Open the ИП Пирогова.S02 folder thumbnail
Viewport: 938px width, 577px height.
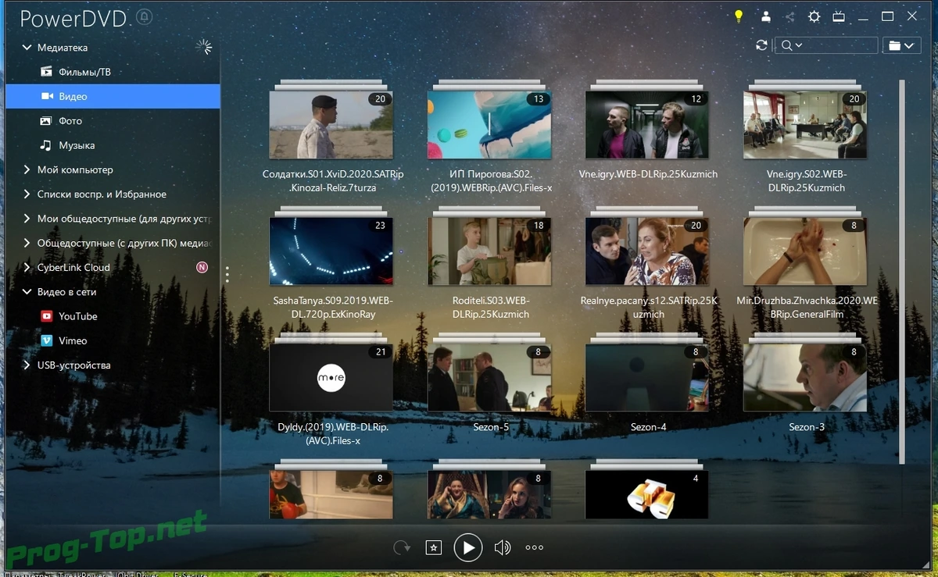(489, 124)
